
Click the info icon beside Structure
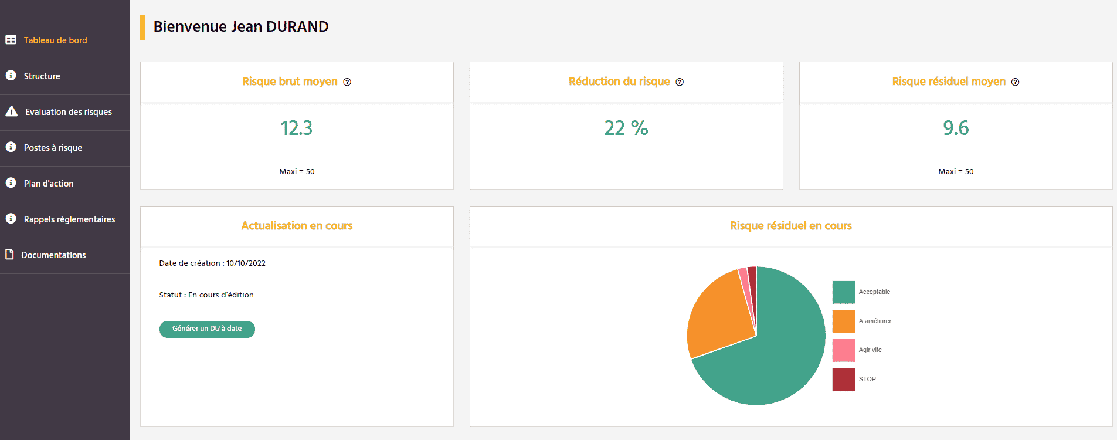click(x=11, y=76)
